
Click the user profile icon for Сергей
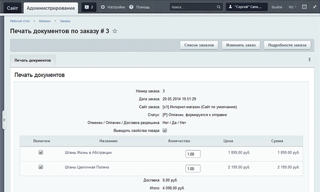click(230, 7)
